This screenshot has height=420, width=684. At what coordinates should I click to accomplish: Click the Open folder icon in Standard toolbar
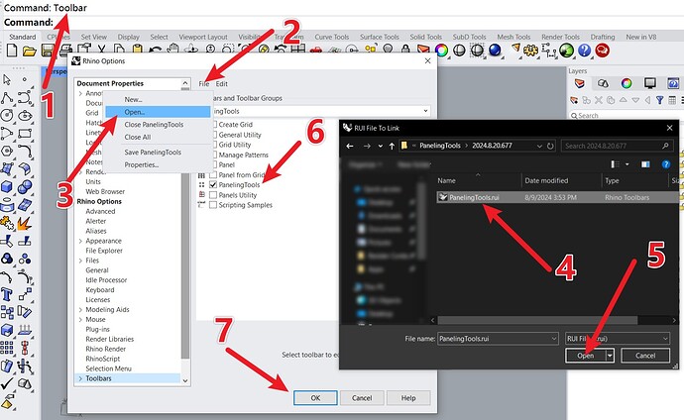29,51
